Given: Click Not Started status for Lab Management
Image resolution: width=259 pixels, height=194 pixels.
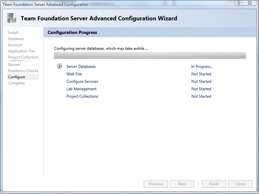Looking at the screenshot, I should tap(202, 89).
